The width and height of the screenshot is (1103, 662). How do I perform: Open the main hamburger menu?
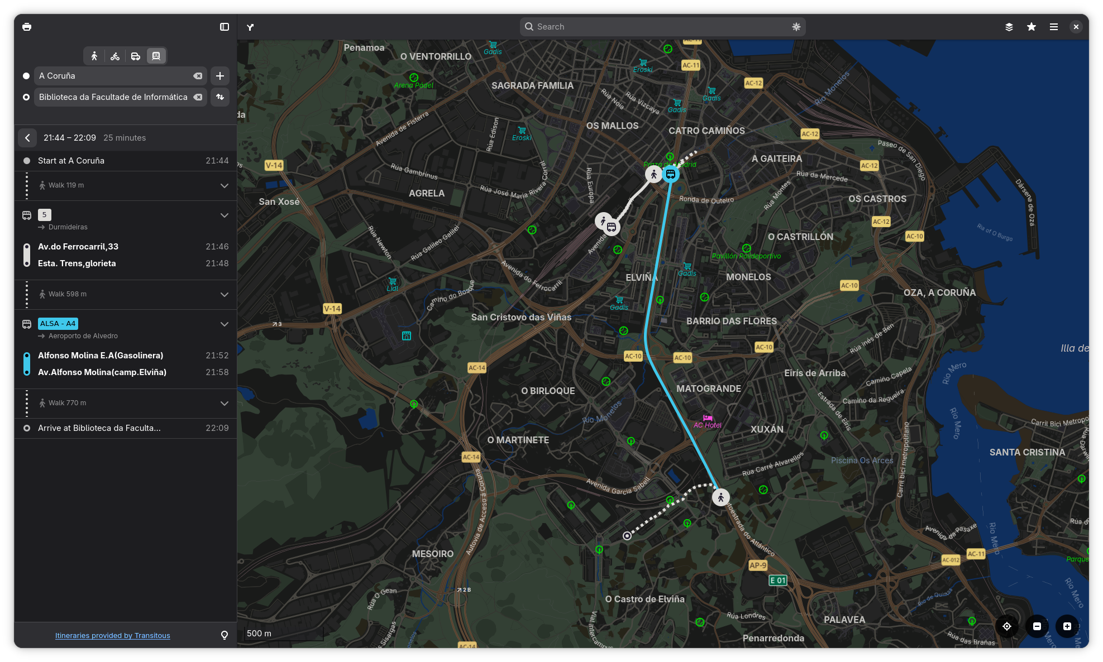click(1054, 27)
